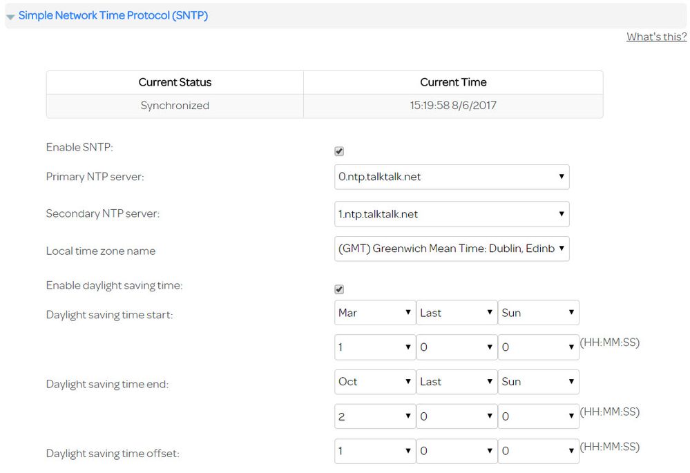Open the Secondary NTP server dropdown
This screenshot has height=473, width=690.
pos(452,214)
